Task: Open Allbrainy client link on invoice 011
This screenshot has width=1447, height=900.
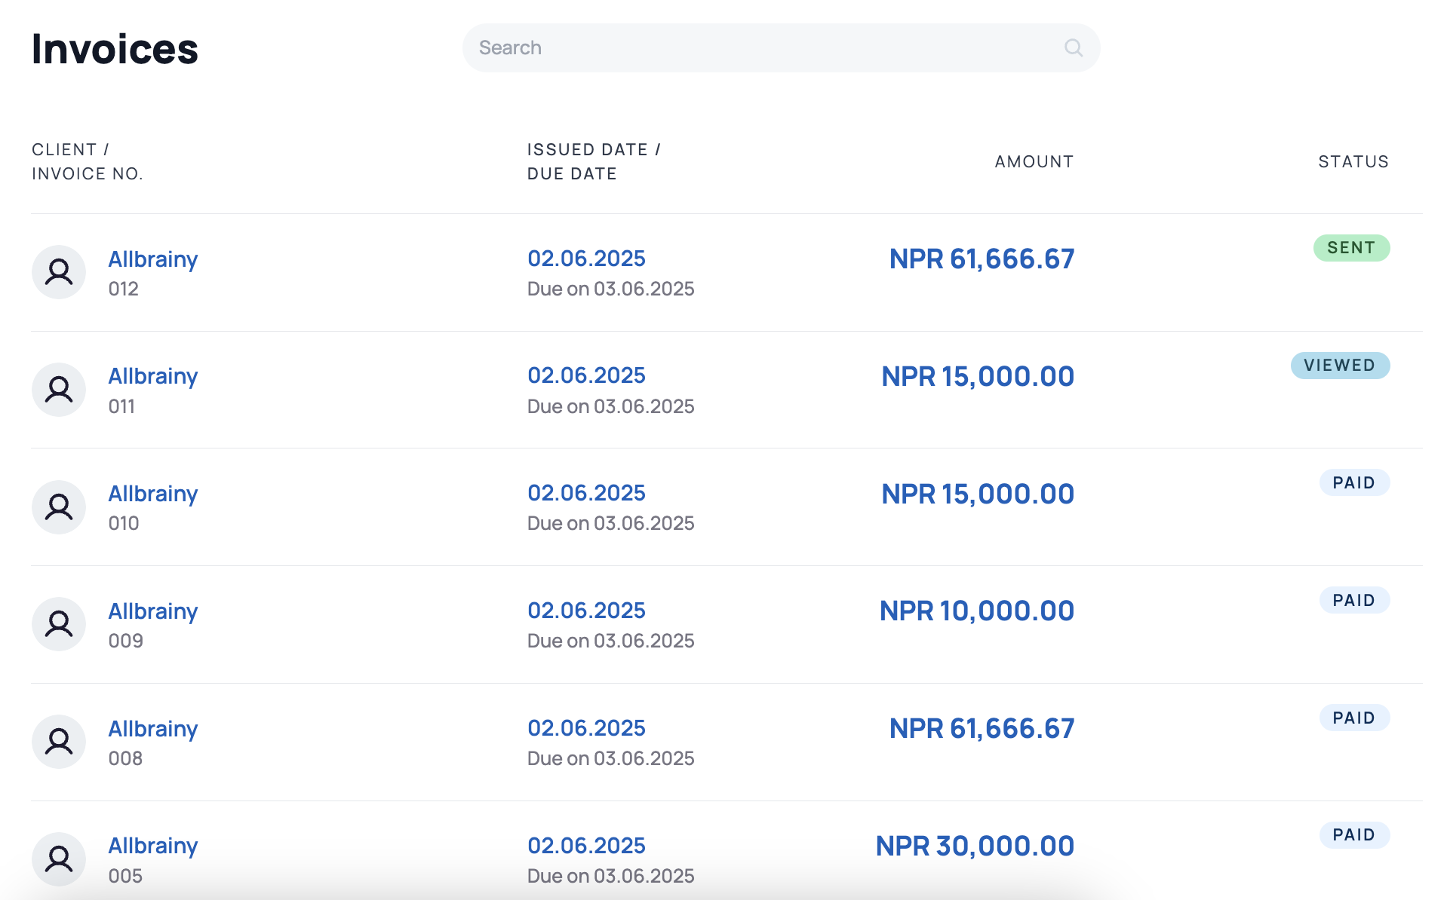Action: [x=153, y=376]
